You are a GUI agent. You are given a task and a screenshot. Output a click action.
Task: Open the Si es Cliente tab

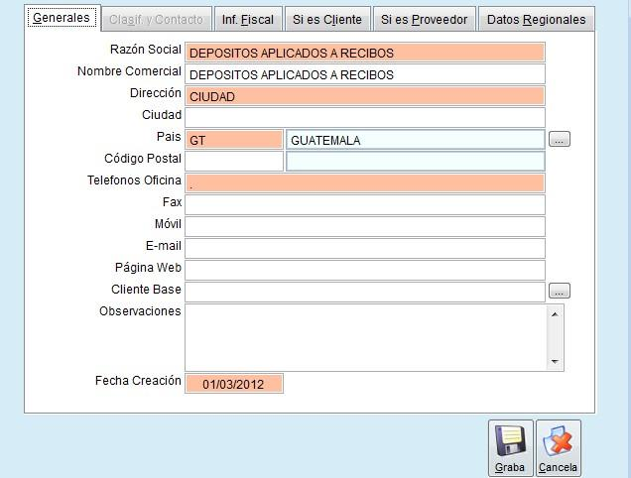tap(326, 19)
